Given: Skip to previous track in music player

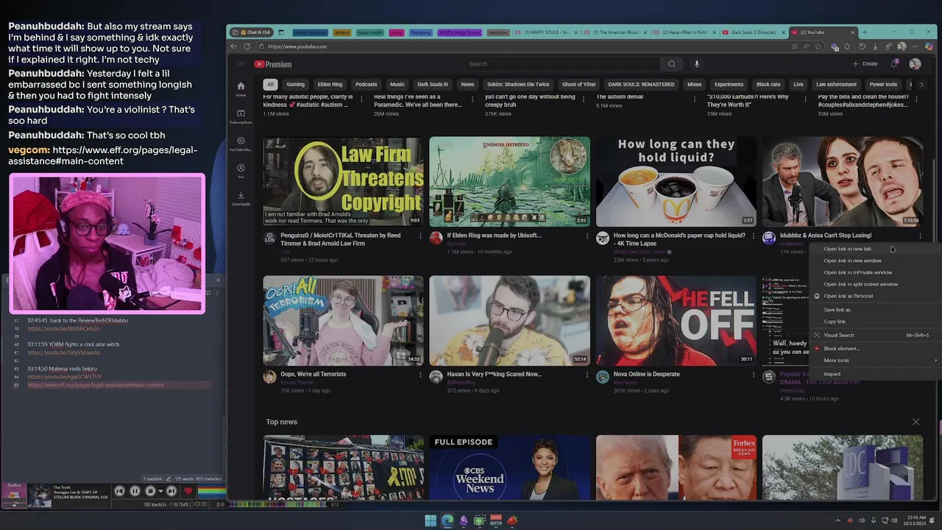Looking at the screenshot, I should [x=119, y=491].
